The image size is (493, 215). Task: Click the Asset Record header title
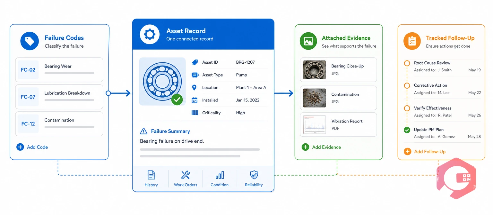186,31
